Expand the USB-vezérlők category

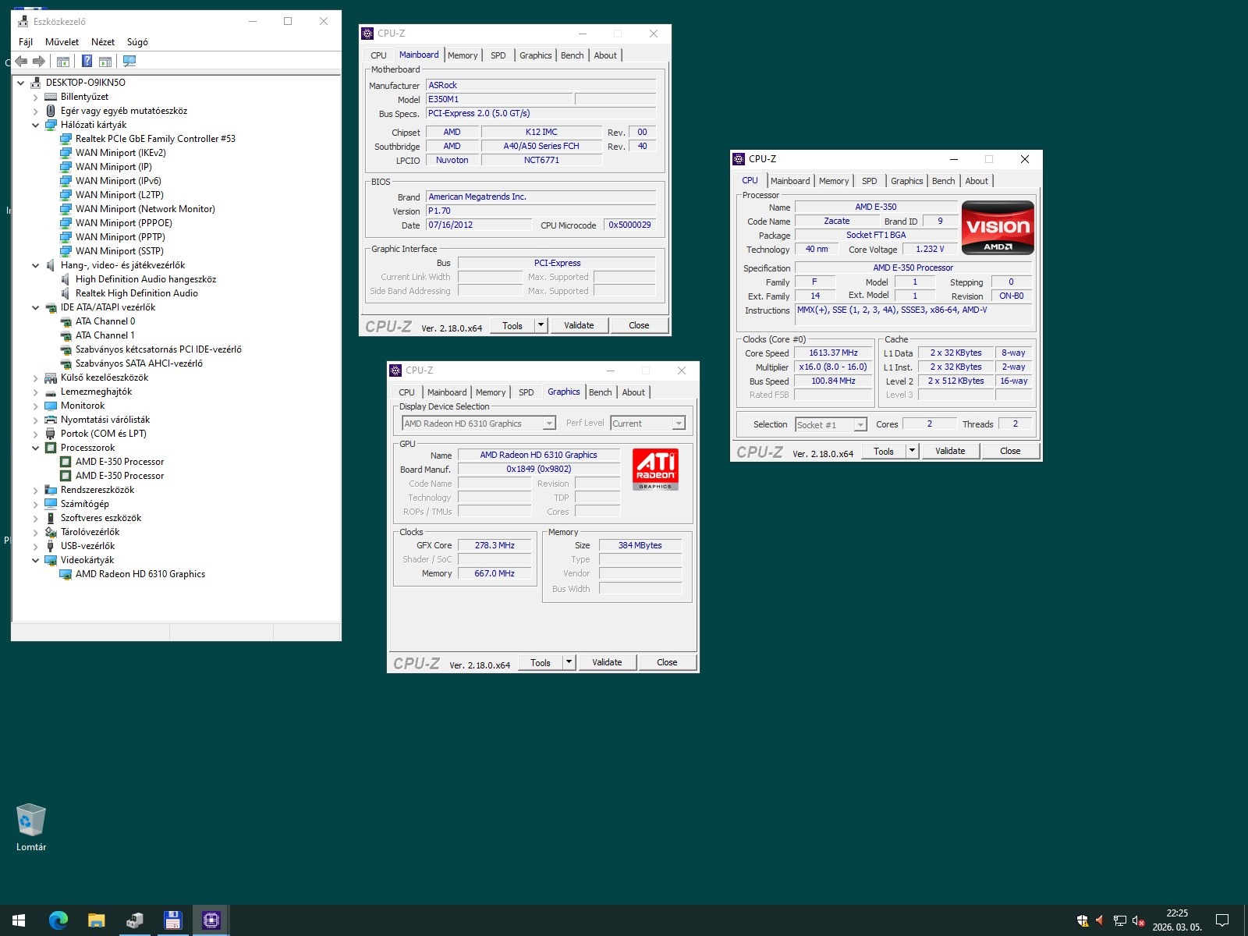(x=36, y=546)
